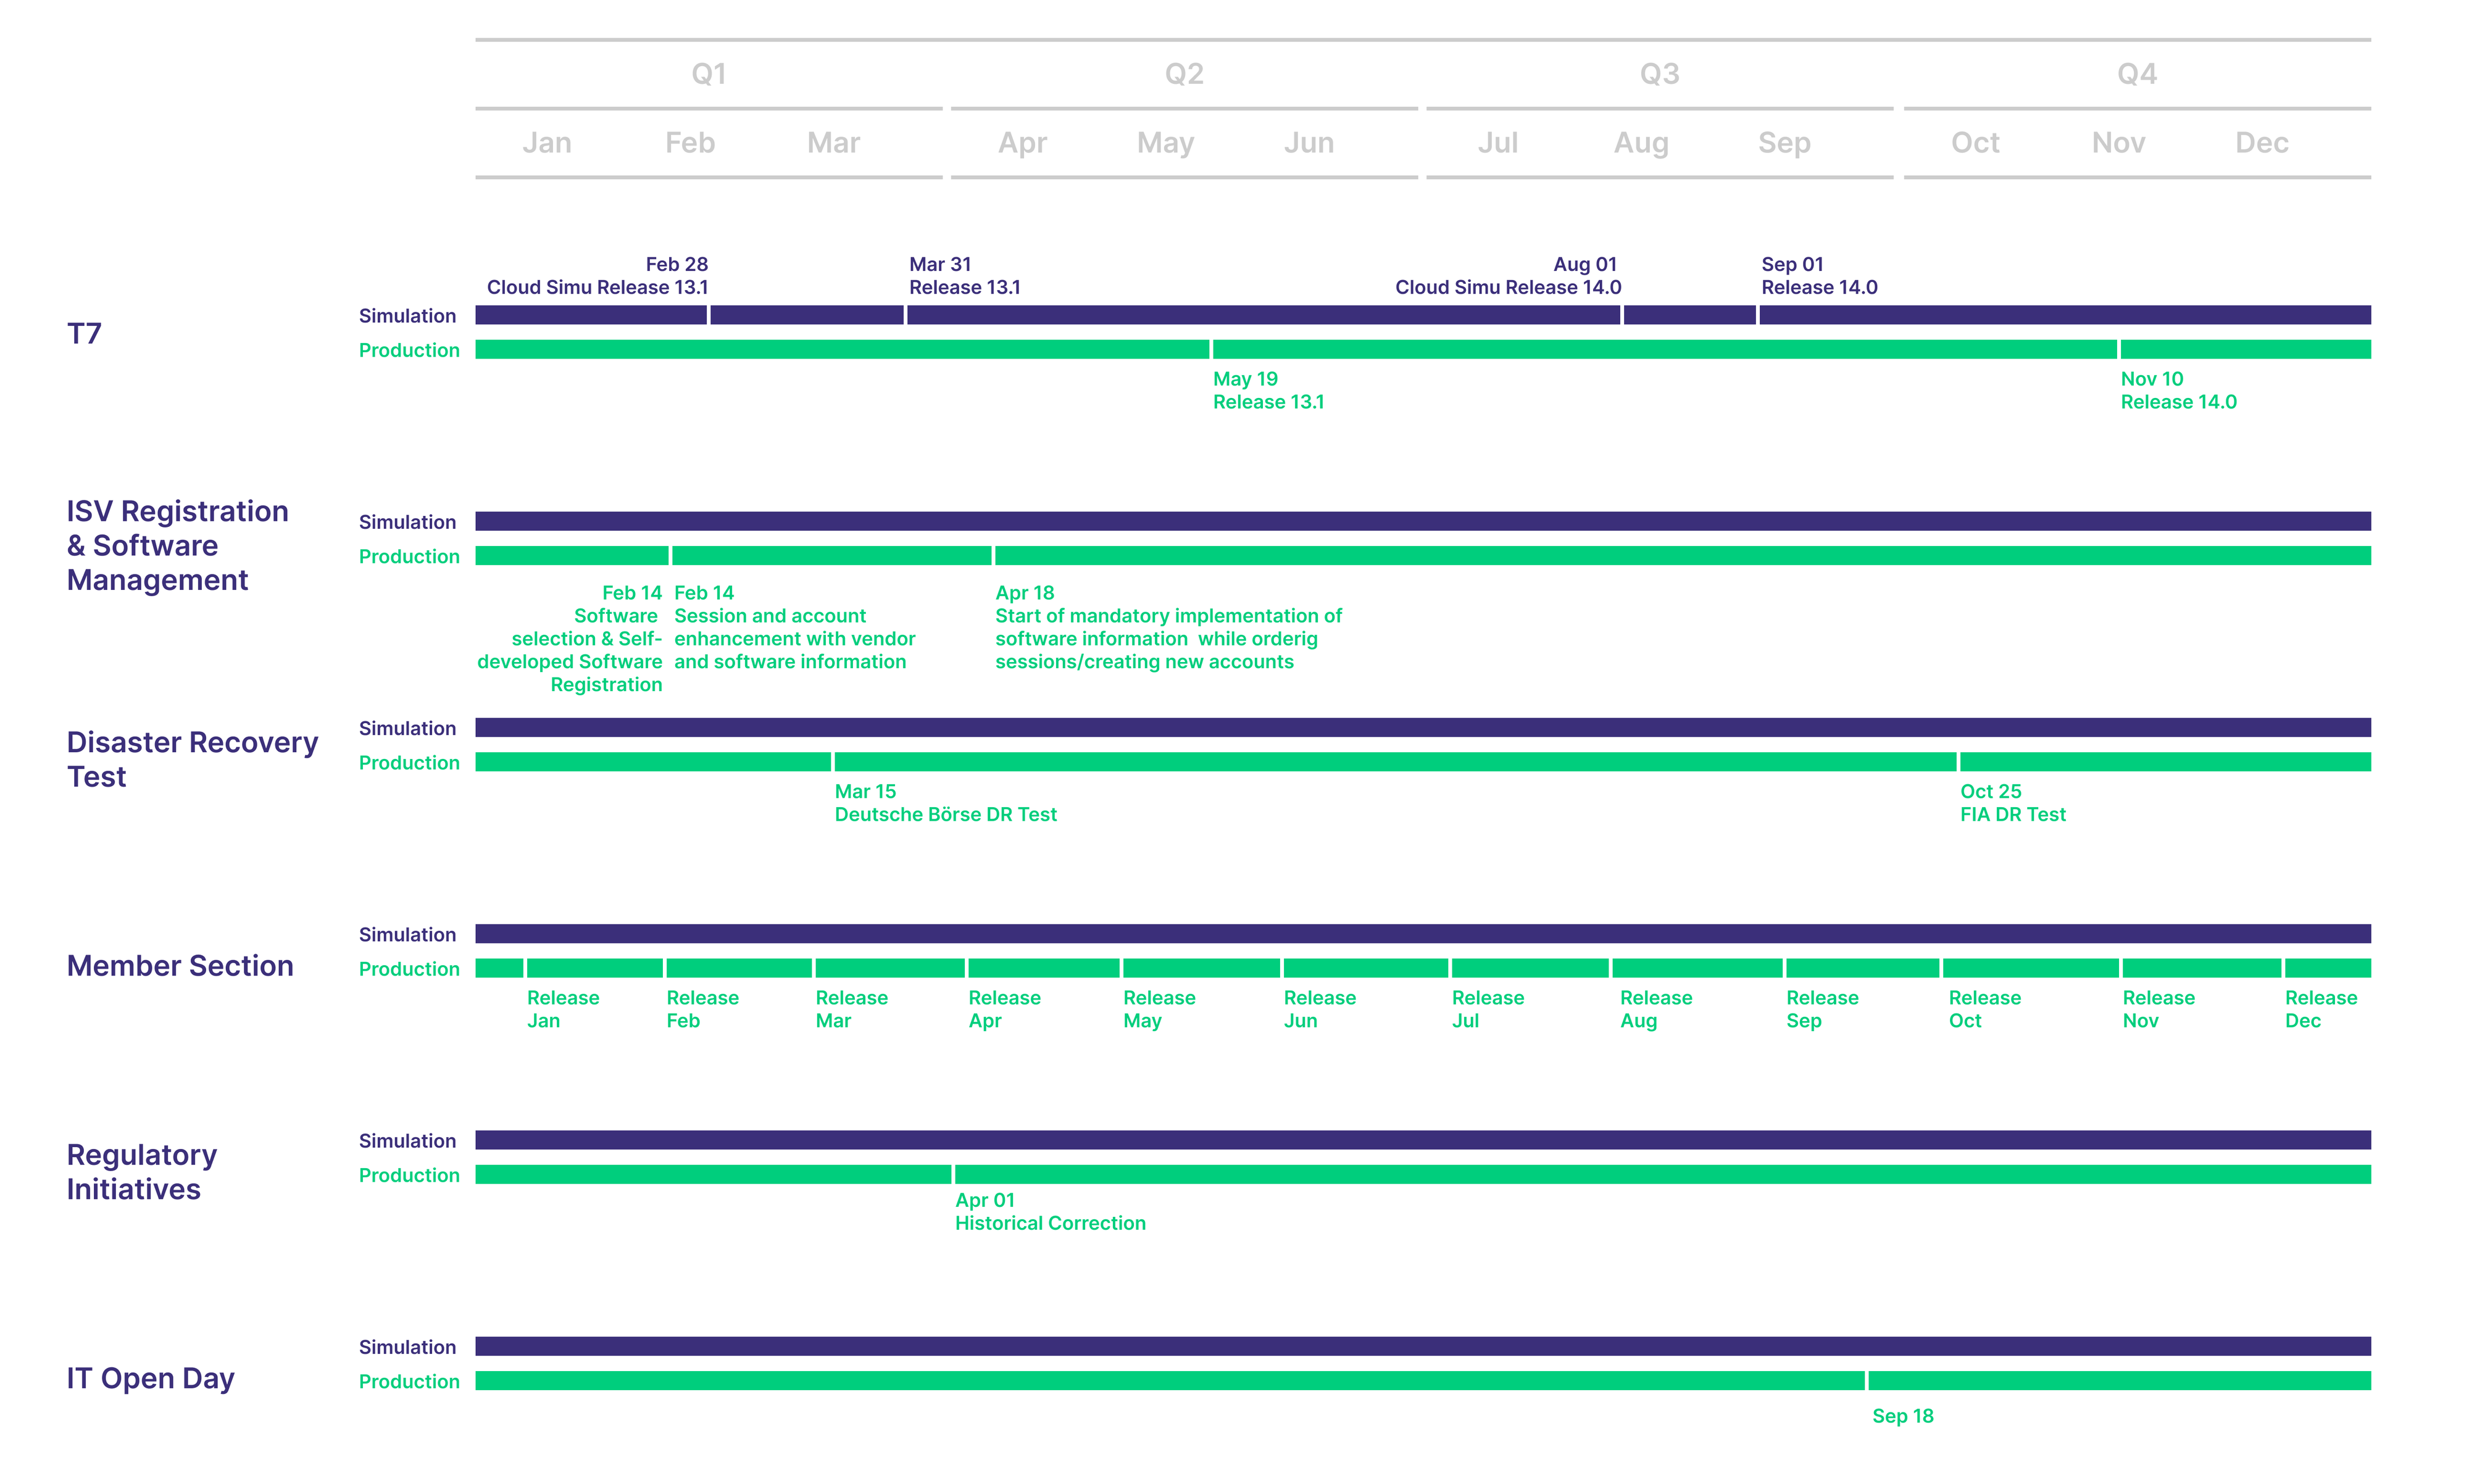Viewport: 2469px width, 1484px height.
Task: Click the Disaster Recovery Test purple Simulation bar
Action: 1422,727
